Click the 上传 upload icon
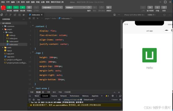The height and width of the screenshot is (111, 173). click(143, 7)
